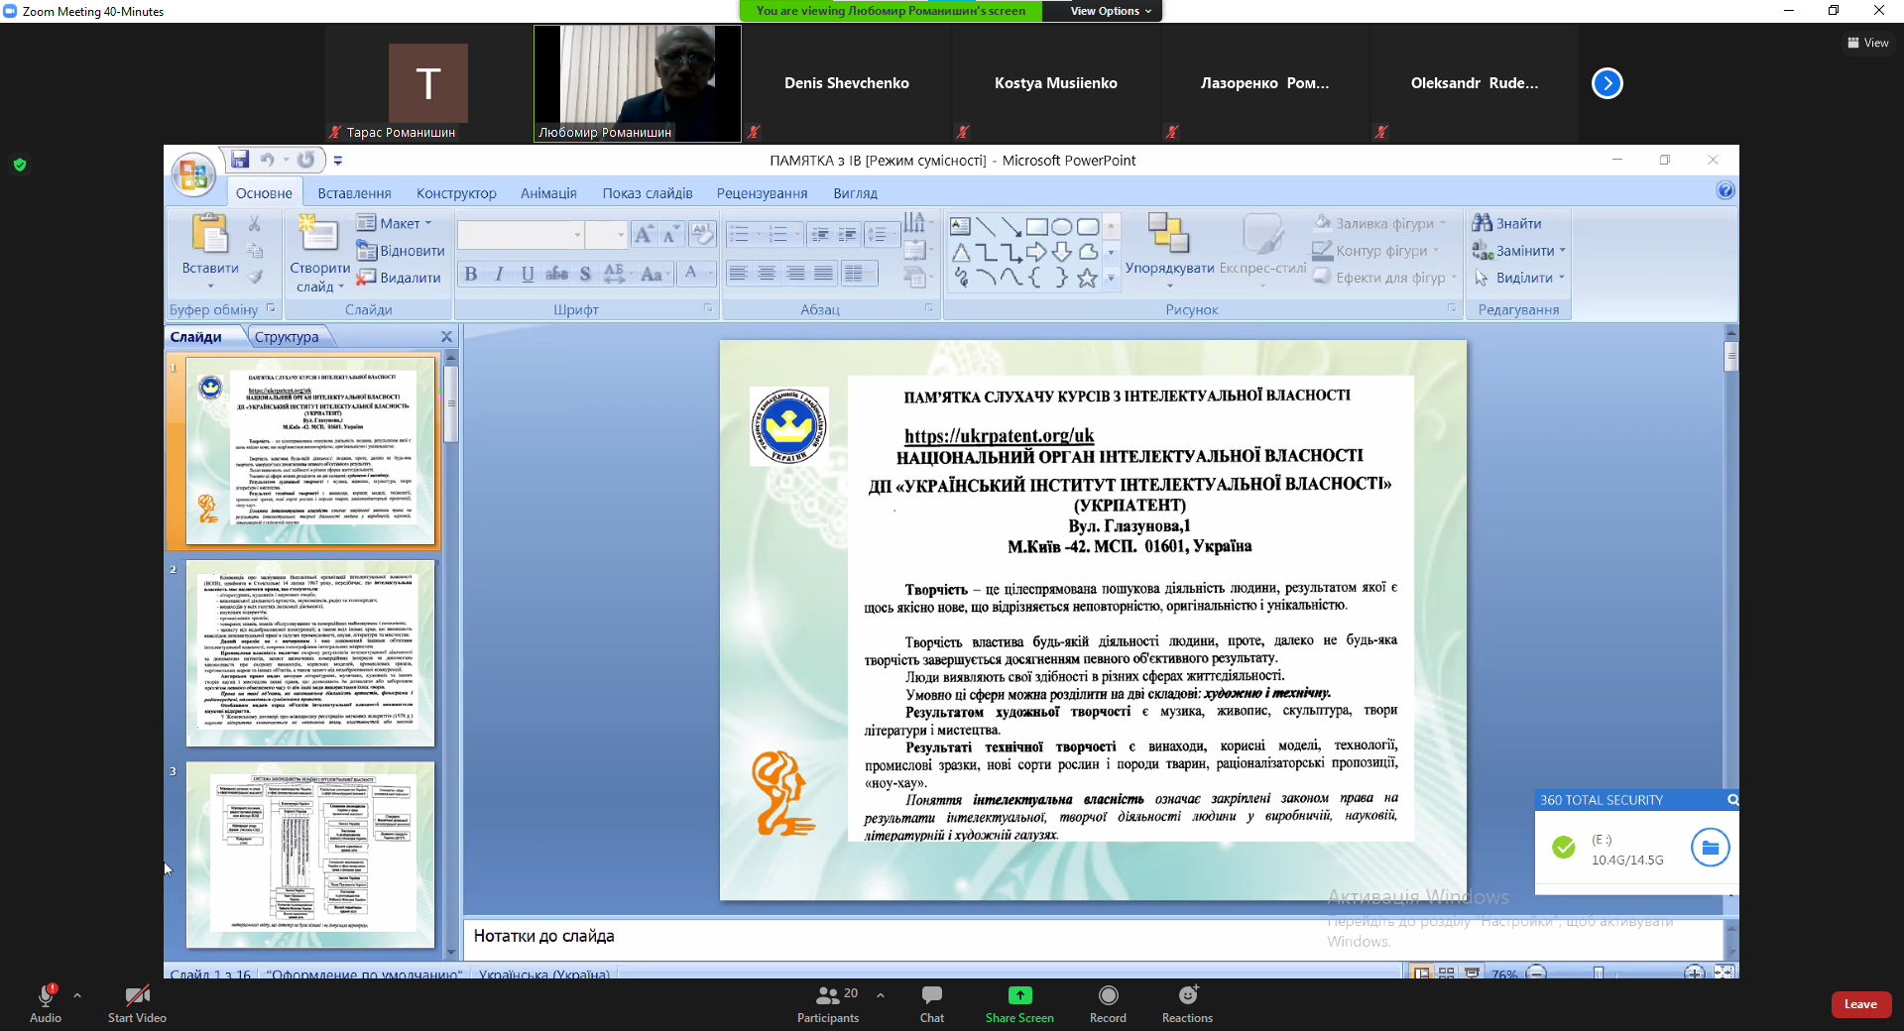Click the Знайти find button
The image size is (1904, 1031).
click(1507, 223)
